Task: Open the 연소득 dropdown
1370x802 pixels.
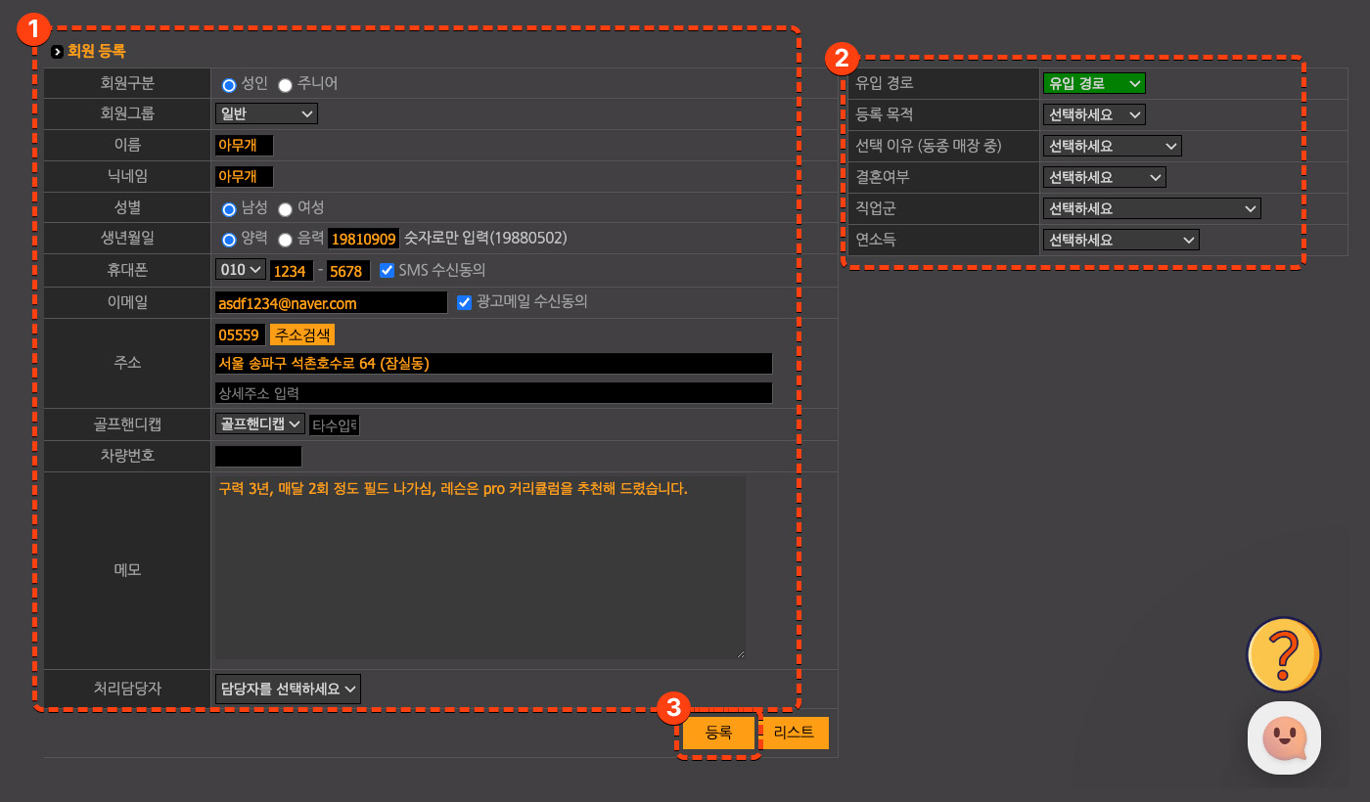Action: (x=1120, y=240)
